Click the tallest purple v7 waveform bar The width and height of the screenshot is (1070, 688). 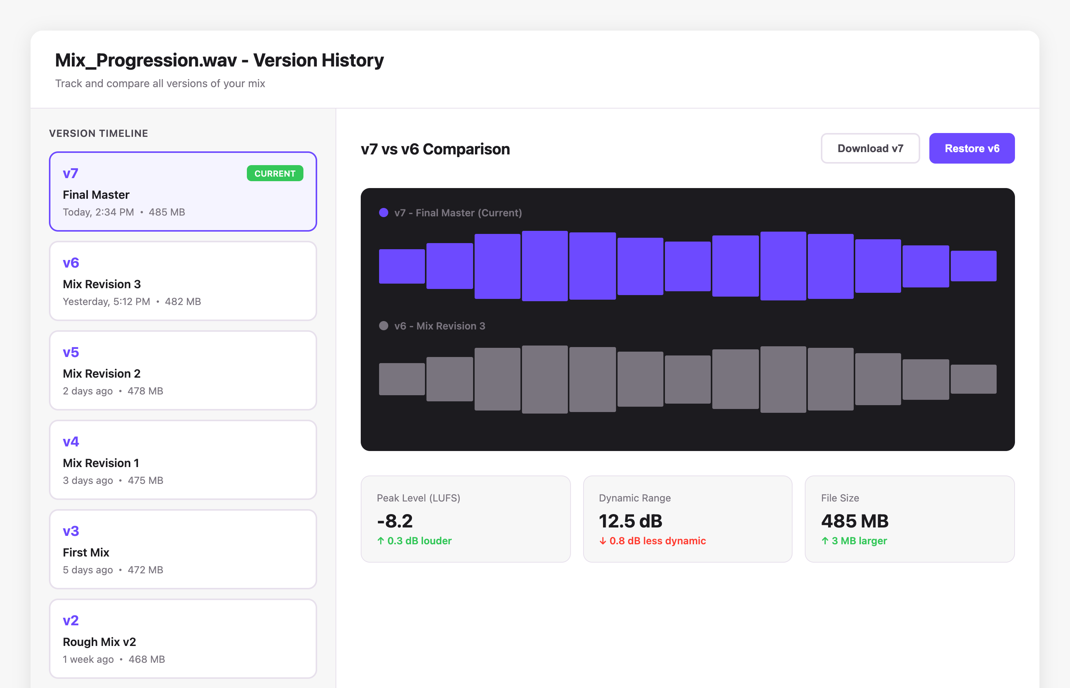(x=545, y=266)
